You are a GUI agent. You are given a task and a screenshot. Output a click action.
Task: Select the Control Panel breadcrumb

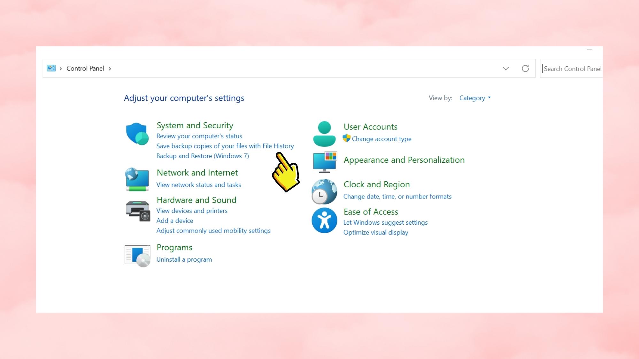(85, 68)
